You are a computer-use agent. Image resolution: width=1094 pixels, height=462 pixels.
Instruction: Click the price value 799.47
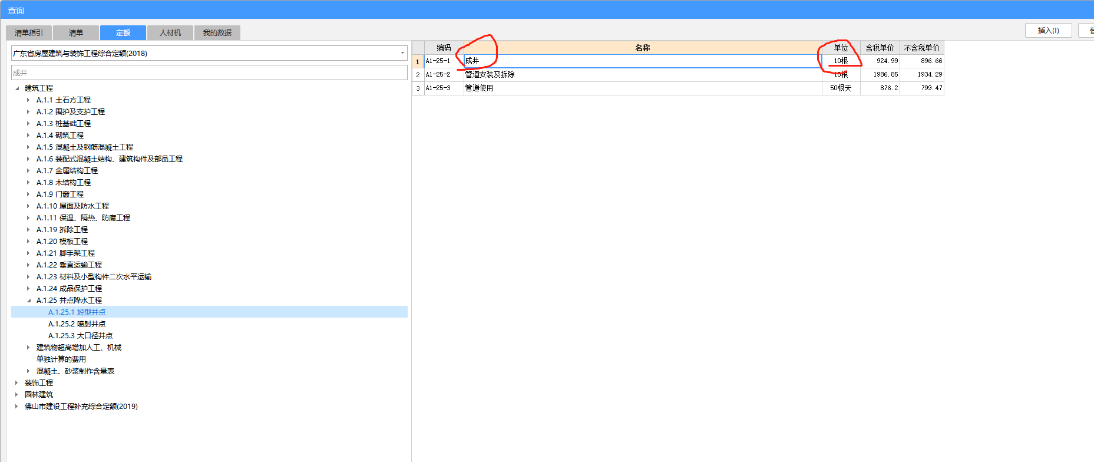pos(922,88)
